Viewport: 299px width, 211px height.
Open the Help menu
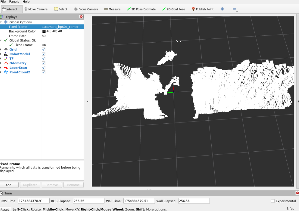click(x=26, y=2)
